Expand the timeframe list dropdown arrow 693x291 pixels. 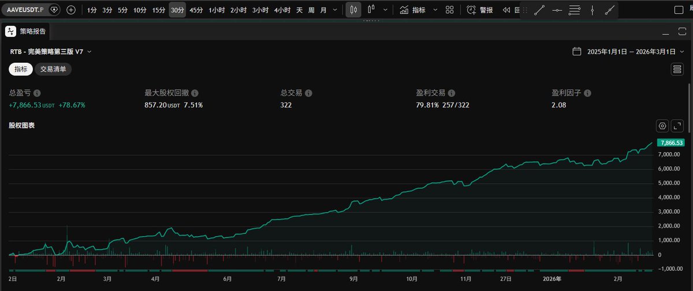(335, 10)
